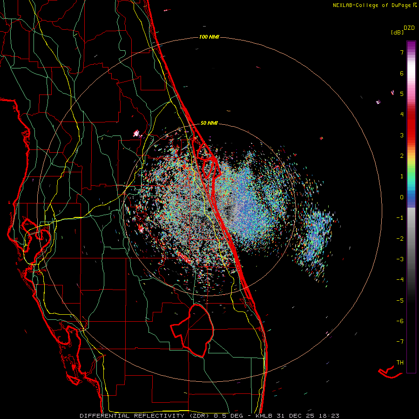The width and height of the screenshot is (419, 419).
Task: Click the -7 scale value
Action: coord(400,342)
